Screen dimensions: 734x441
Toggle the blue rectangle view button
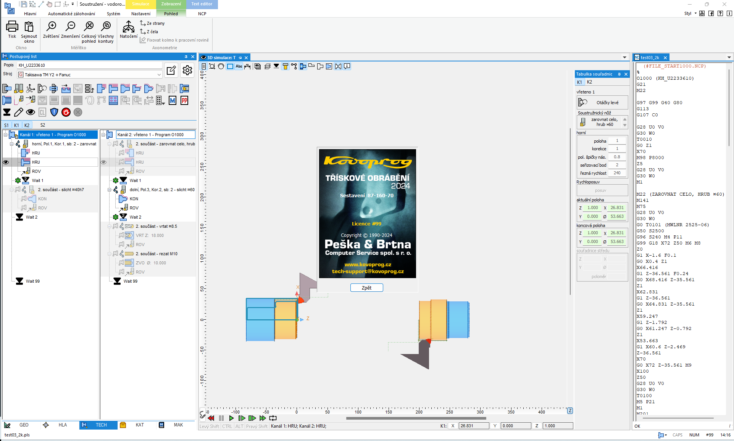(230, 66)
